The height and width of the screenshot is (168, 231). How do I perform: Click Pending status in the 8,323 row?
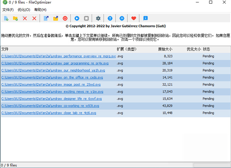208,56
